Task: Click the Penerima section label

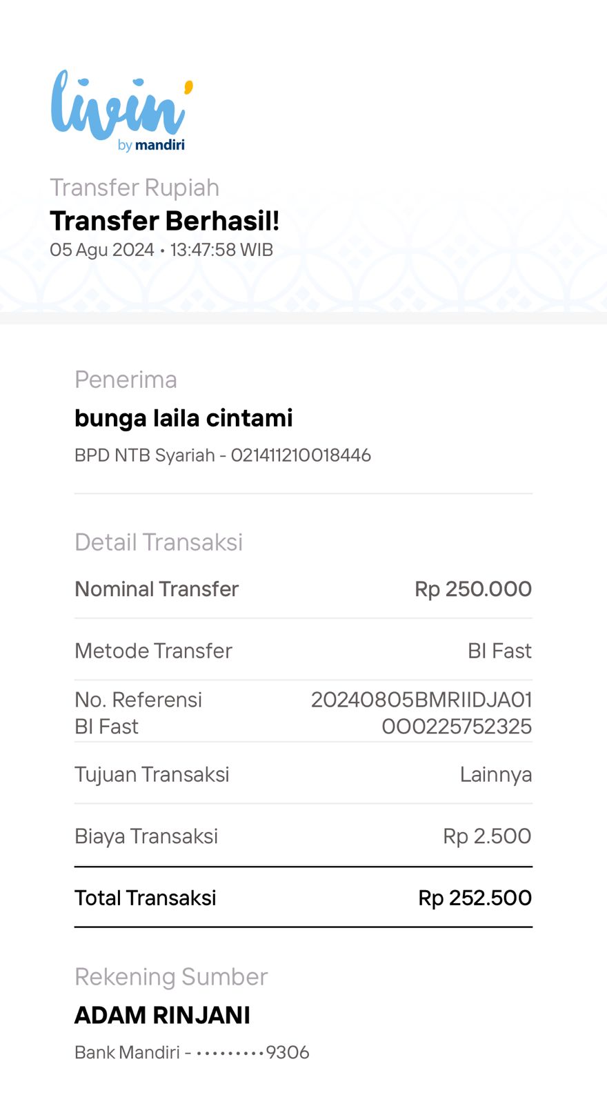Action: click(126, 379)
